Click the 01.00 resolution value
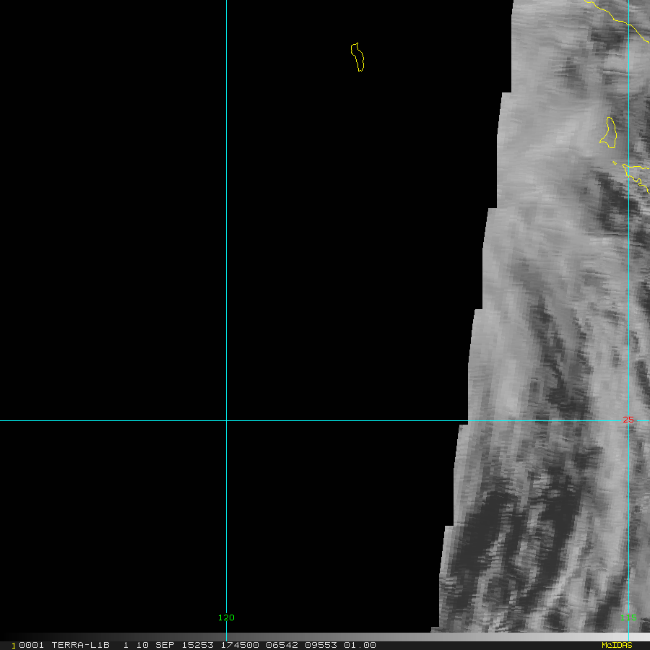 point(360,645)
